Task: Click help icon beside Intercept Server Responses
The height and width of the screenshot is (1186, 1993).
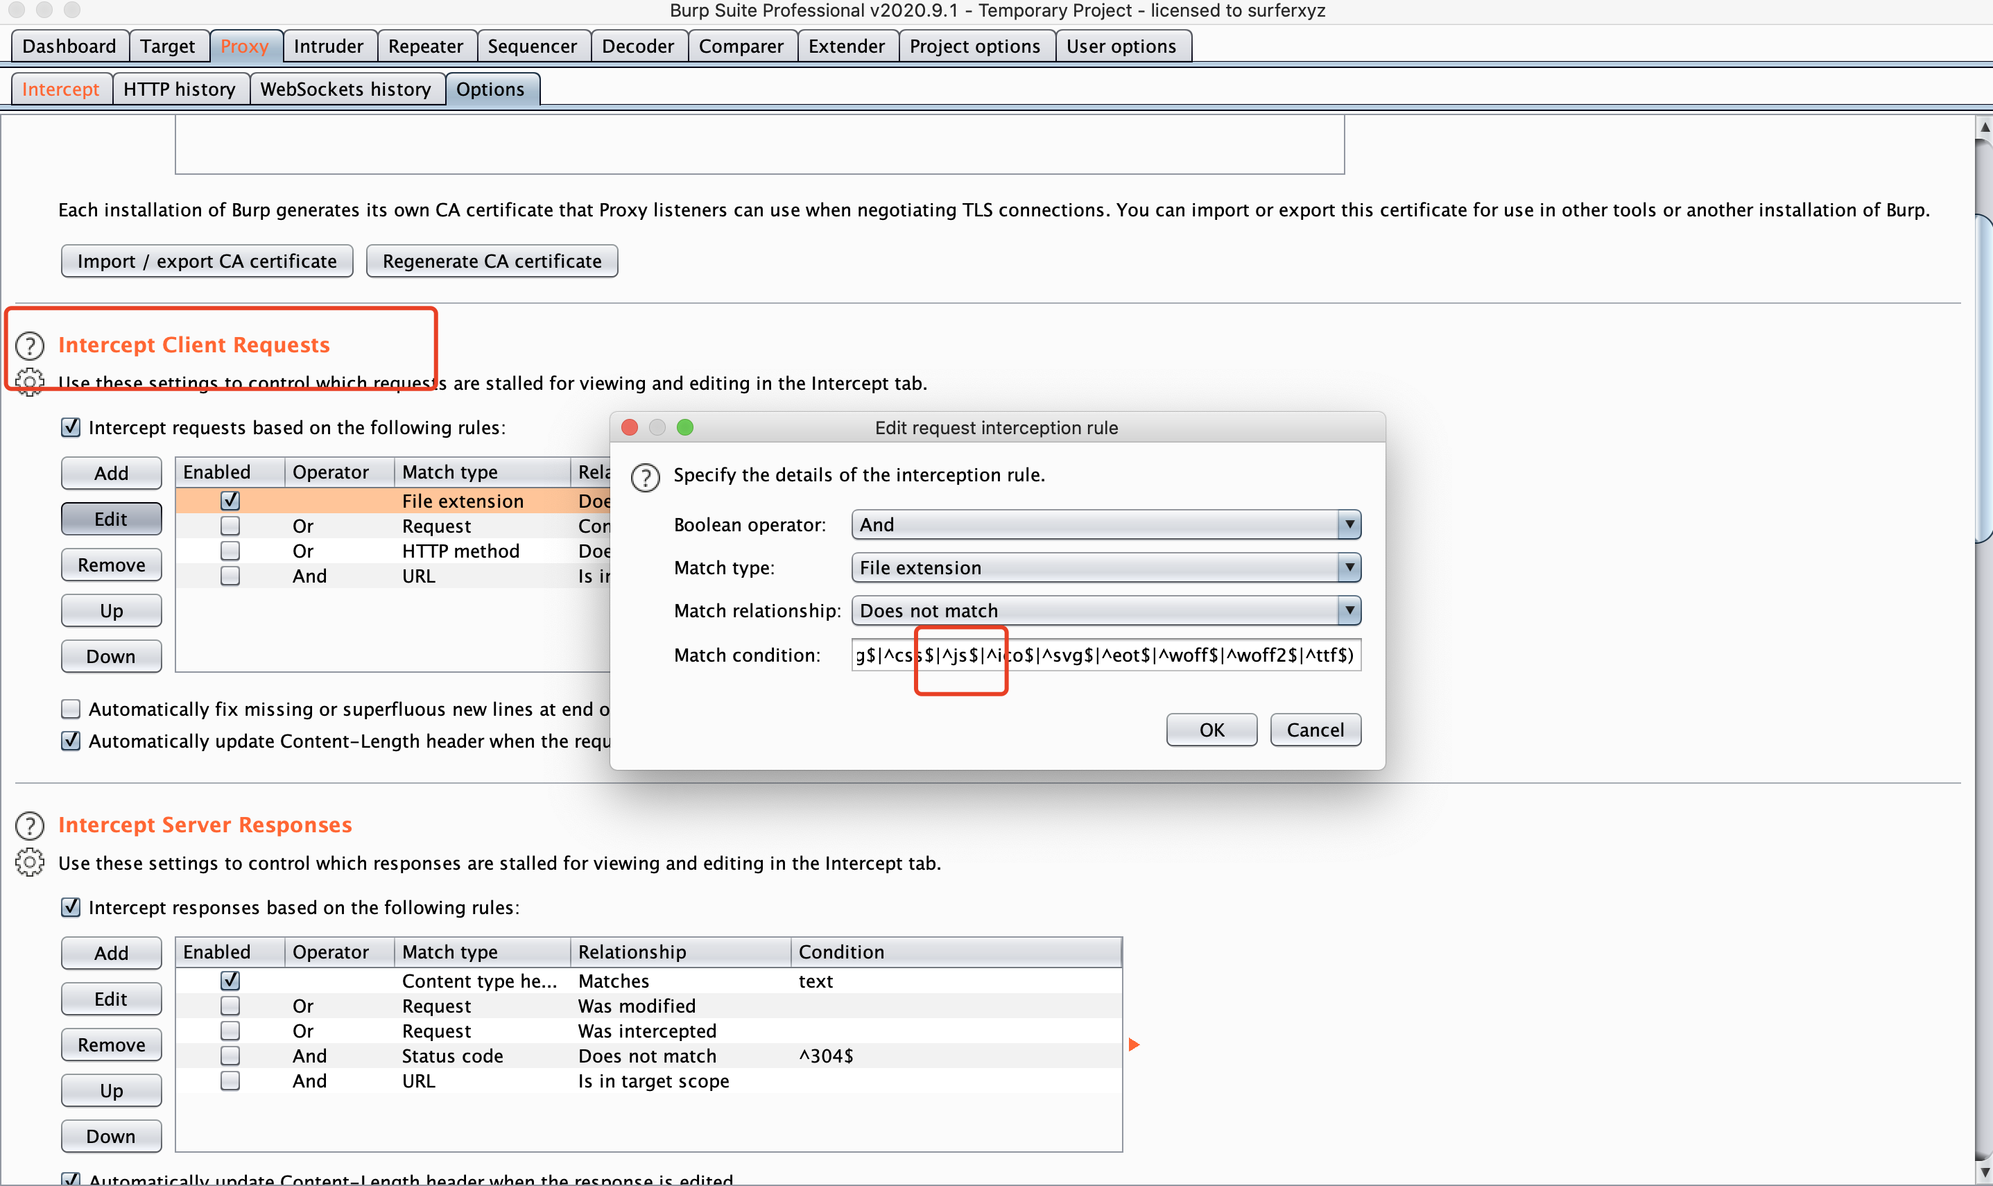Action: pyautogui.click(x=30, y=825)
